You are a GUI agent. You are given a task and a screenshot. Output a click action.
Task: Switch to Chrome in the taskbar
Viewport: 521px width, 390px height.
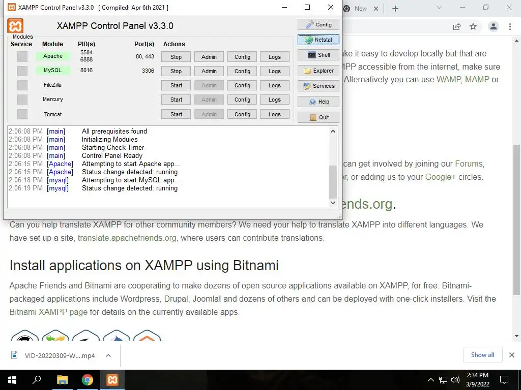(x=88, y=380)
